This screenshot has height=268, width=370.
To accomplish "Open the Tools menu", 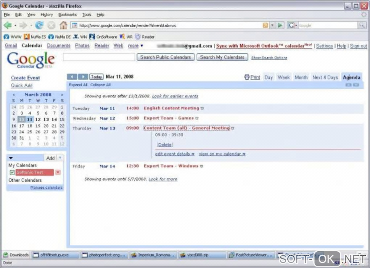I will tap(87, 15).
